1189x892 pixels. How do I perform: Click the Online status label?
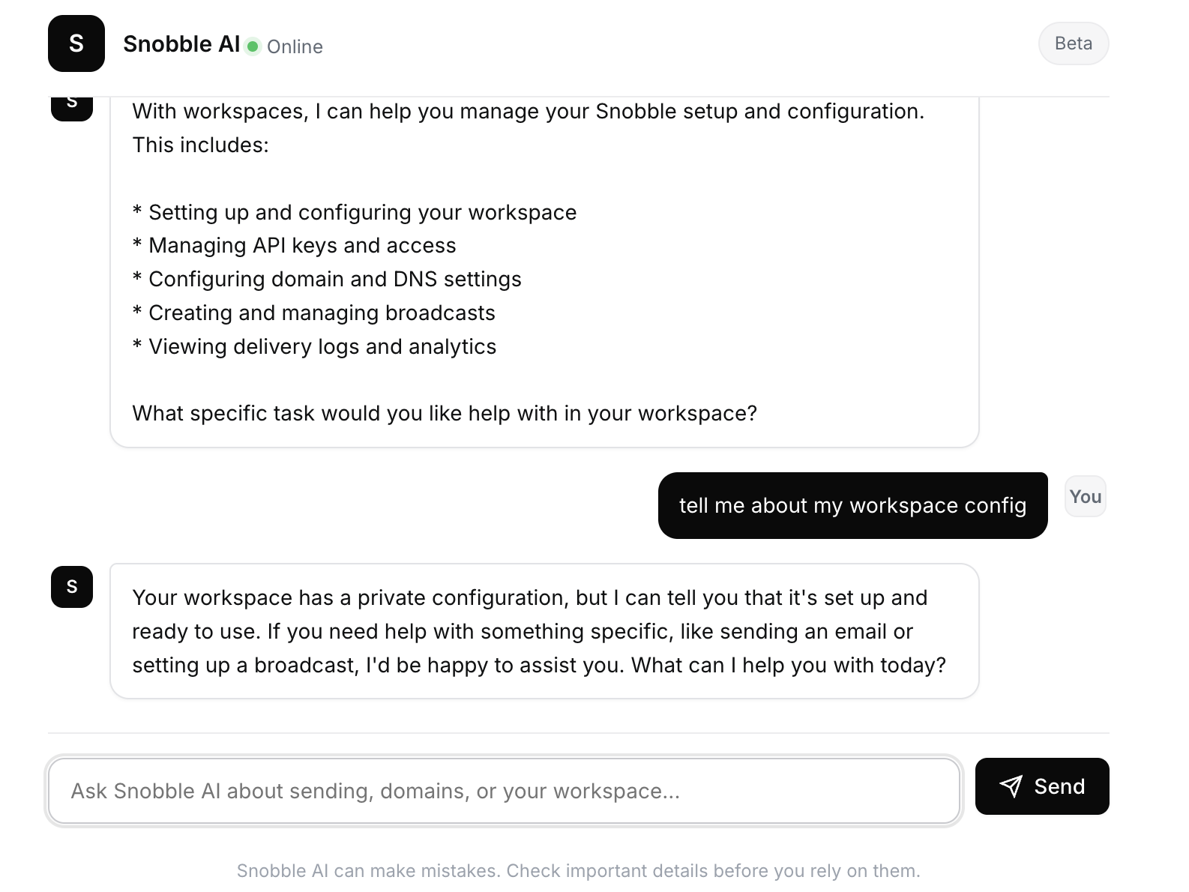(x=295, y=46)
